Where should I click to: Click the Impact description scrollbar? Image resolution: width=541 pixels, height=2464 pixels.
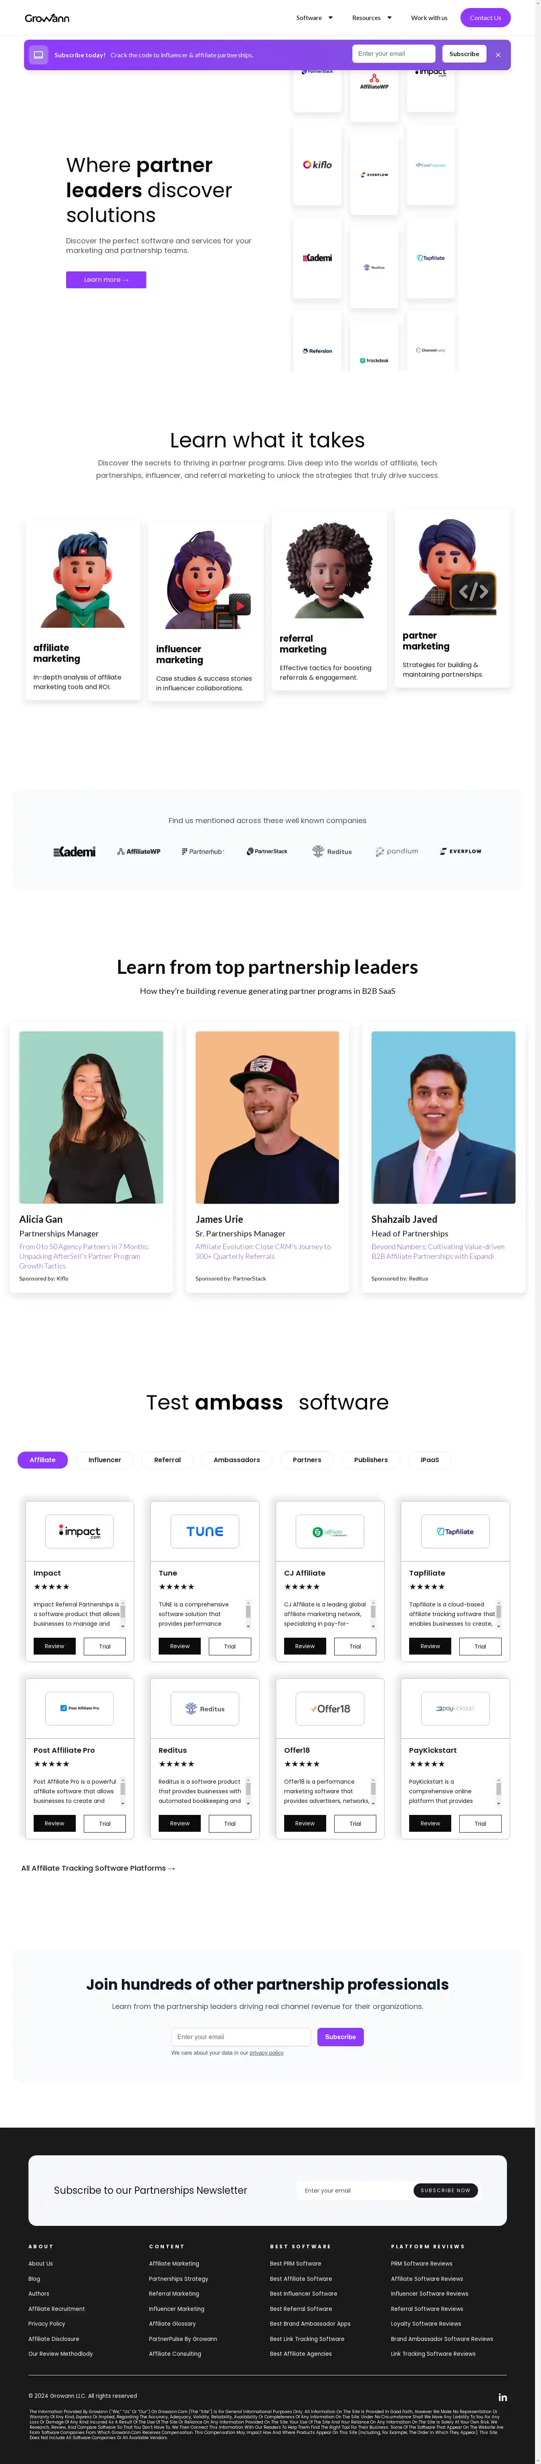pyautogui.click(x=122, y=1614)
